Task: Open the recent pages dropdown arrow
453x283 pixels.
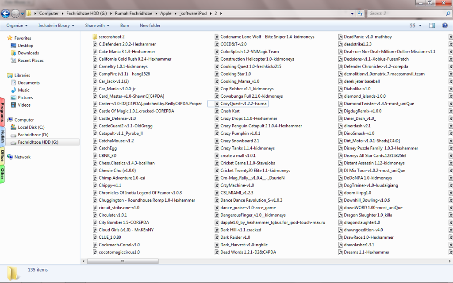Action: pos(22,14)
